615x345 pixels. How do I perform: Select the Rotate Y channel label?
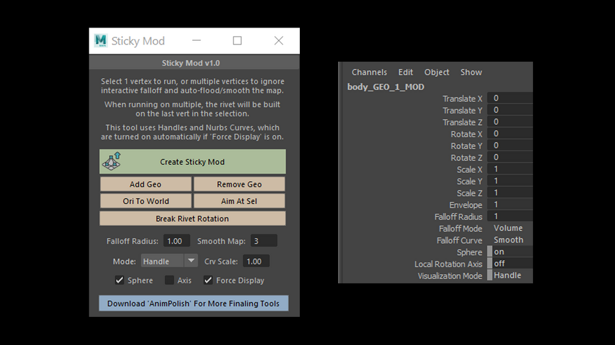point(466,146)
